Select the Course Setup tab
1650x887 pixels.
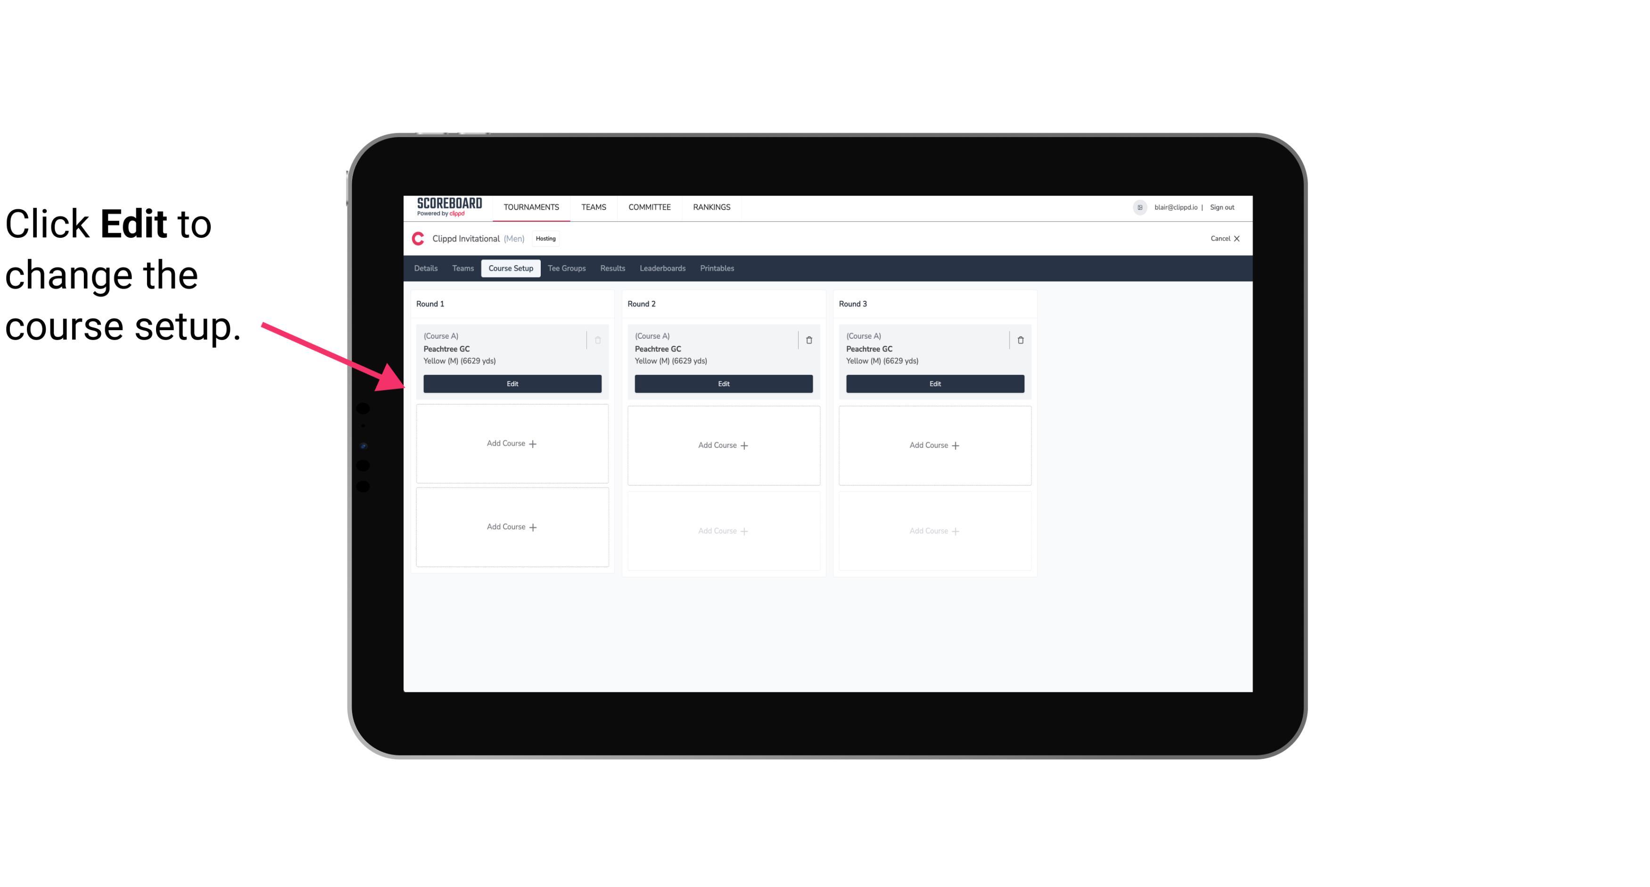[510, 268]
